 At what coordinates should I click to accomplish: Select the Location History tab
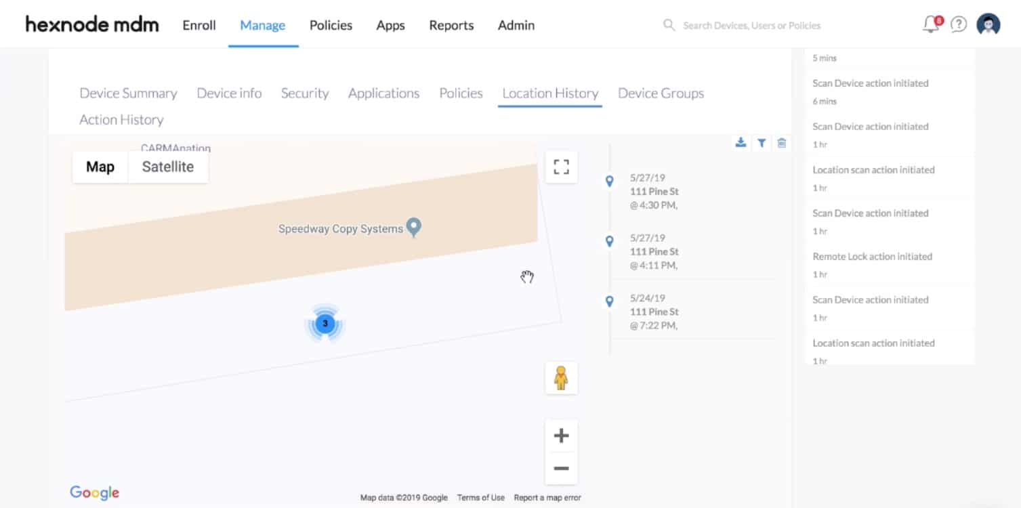[550, 93]
